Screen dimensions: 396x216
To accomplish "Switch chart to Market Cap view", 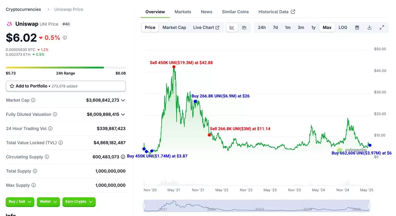I will [174, 27].
